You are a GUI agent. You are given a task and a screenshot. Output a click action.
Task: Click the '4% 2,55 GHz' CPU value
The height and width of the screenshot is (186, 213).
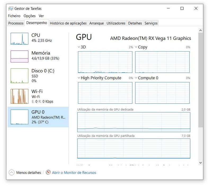click(42, 40)
